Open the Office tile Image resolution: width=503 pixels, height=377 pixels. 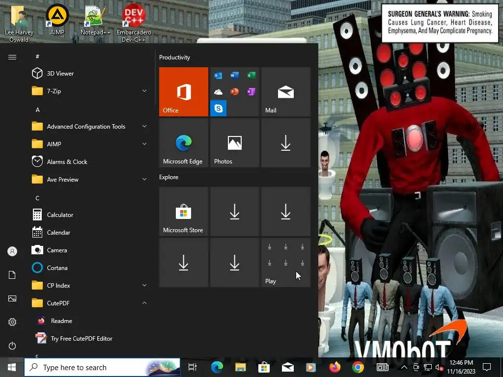tap(184, 92)
